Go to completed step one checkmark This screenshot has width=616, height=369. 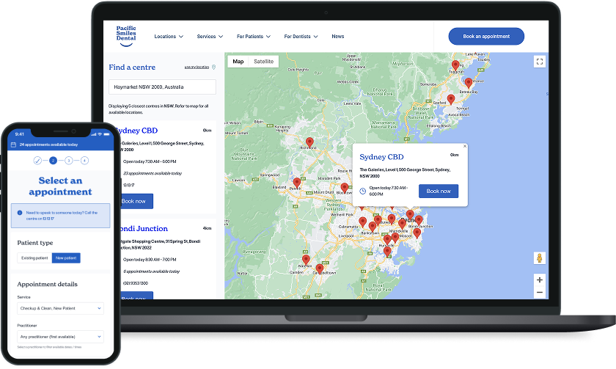point(37,161)
